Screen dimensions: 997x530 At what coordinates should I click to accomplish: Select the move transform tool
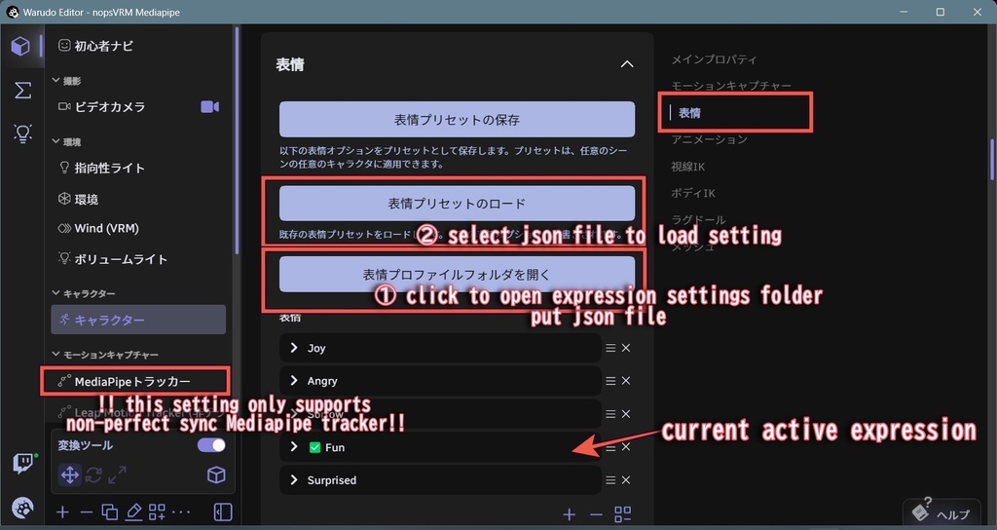69,474
